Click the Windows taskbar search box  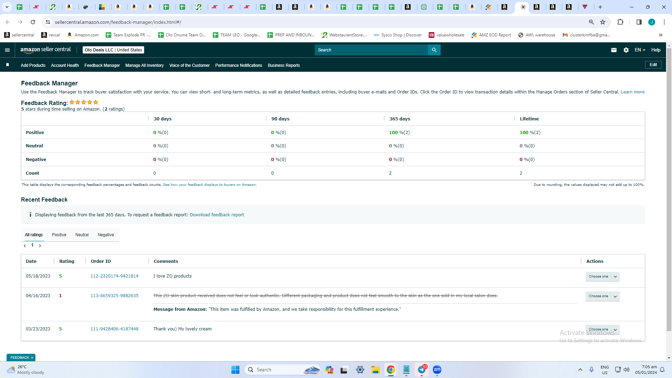pos(283,370)
